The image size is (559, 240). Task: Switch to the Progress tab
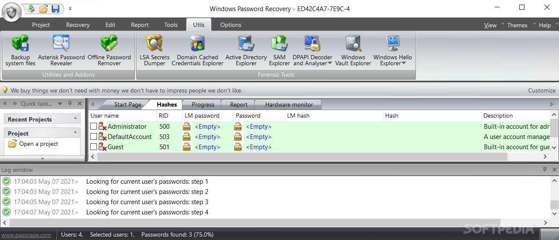pos(203,104)
